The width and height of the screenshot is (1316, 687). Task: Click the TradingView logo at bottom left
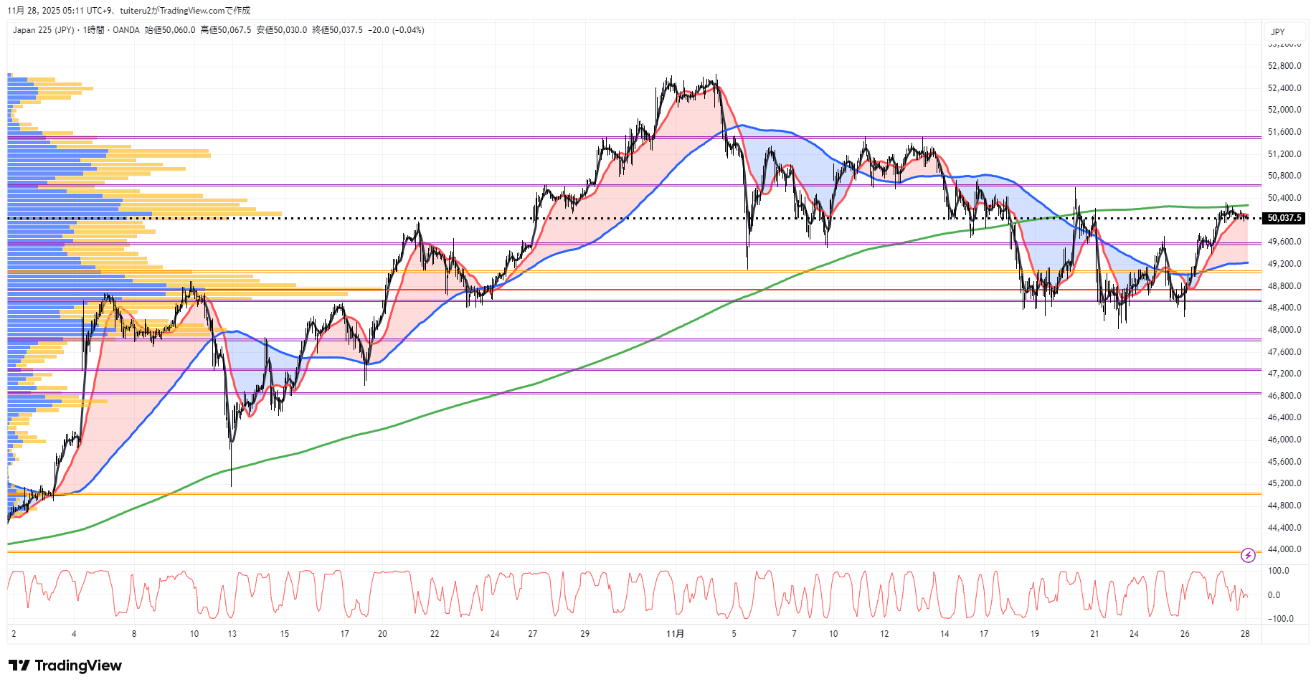(x=65, y=665)
